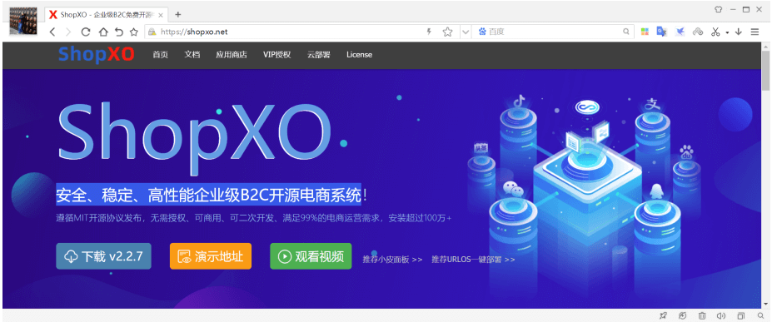This screenshot has height=327, width=772.
Task: Open the 文档 menu item
Action: 192,55
